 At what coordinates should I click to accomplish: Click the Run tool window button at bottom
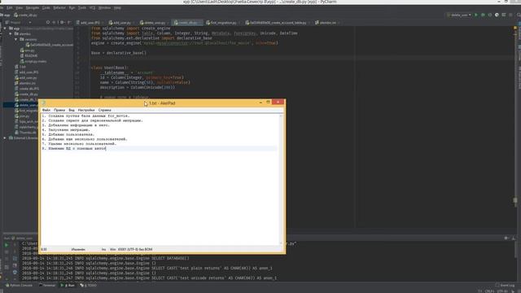coord(68,285)
